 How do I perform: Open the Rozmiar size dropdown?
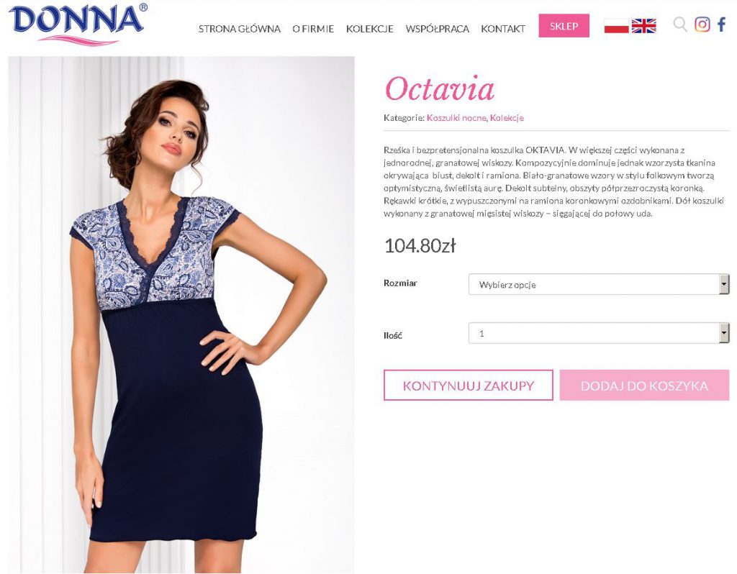point(599,284)
